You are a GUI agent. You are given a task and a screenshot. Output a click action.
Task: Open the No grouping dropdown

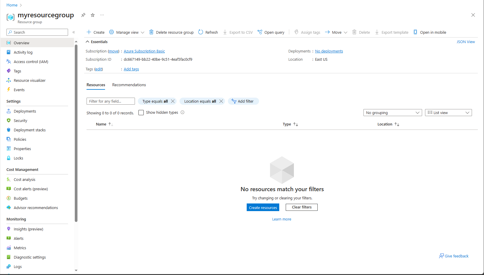click(392, 113)
